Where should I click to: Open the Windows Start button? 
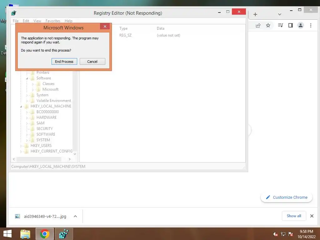pos(7,234)
